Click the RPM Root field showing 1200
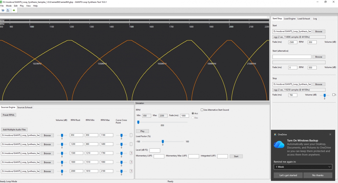Screen dimensions: 338x183 click(x=76, y=144)
